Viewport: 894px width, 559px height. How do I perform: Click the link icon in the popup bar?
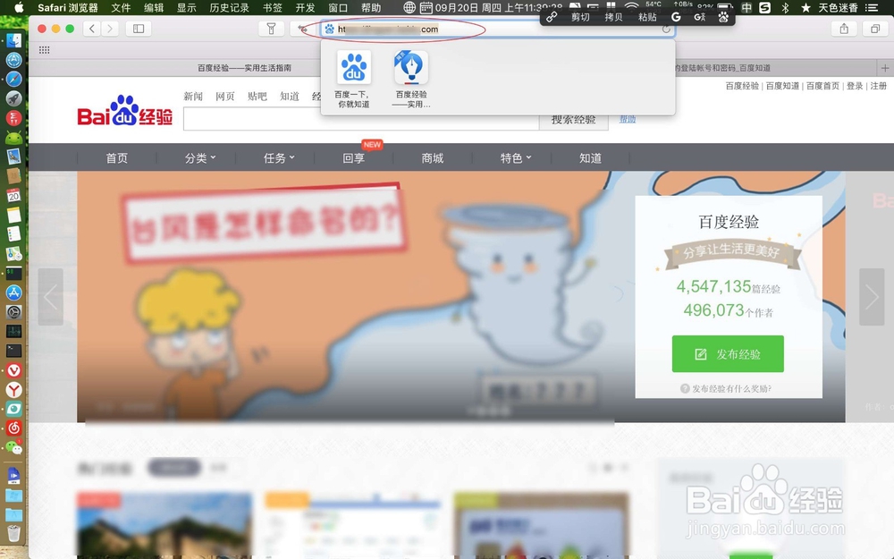pyautogui.click(x=552, y=17)
